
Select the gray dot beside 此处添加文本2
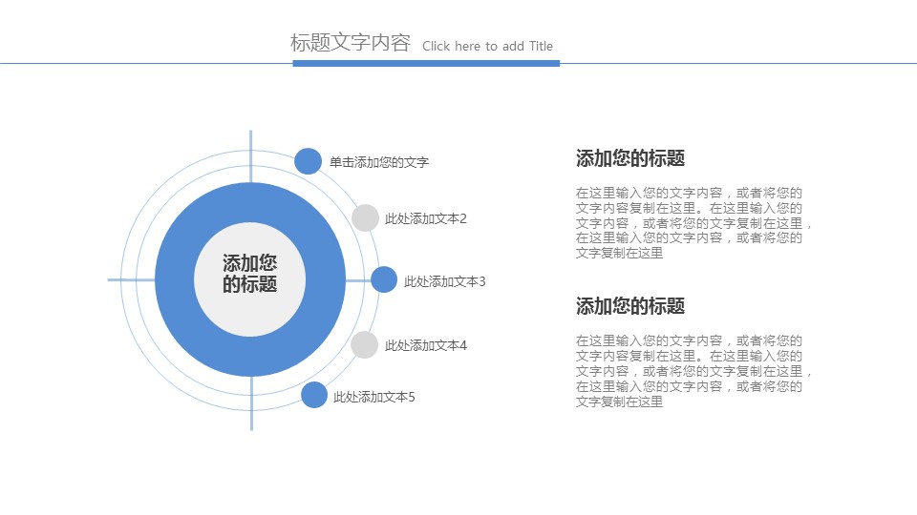(365, 218)
